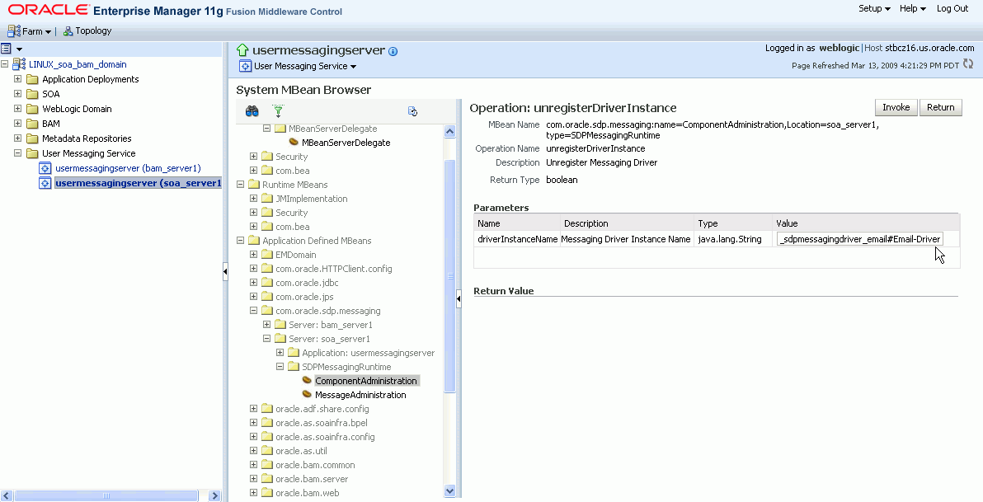Click the Metadata Repositories folder icon

click(x=33, y=138)
